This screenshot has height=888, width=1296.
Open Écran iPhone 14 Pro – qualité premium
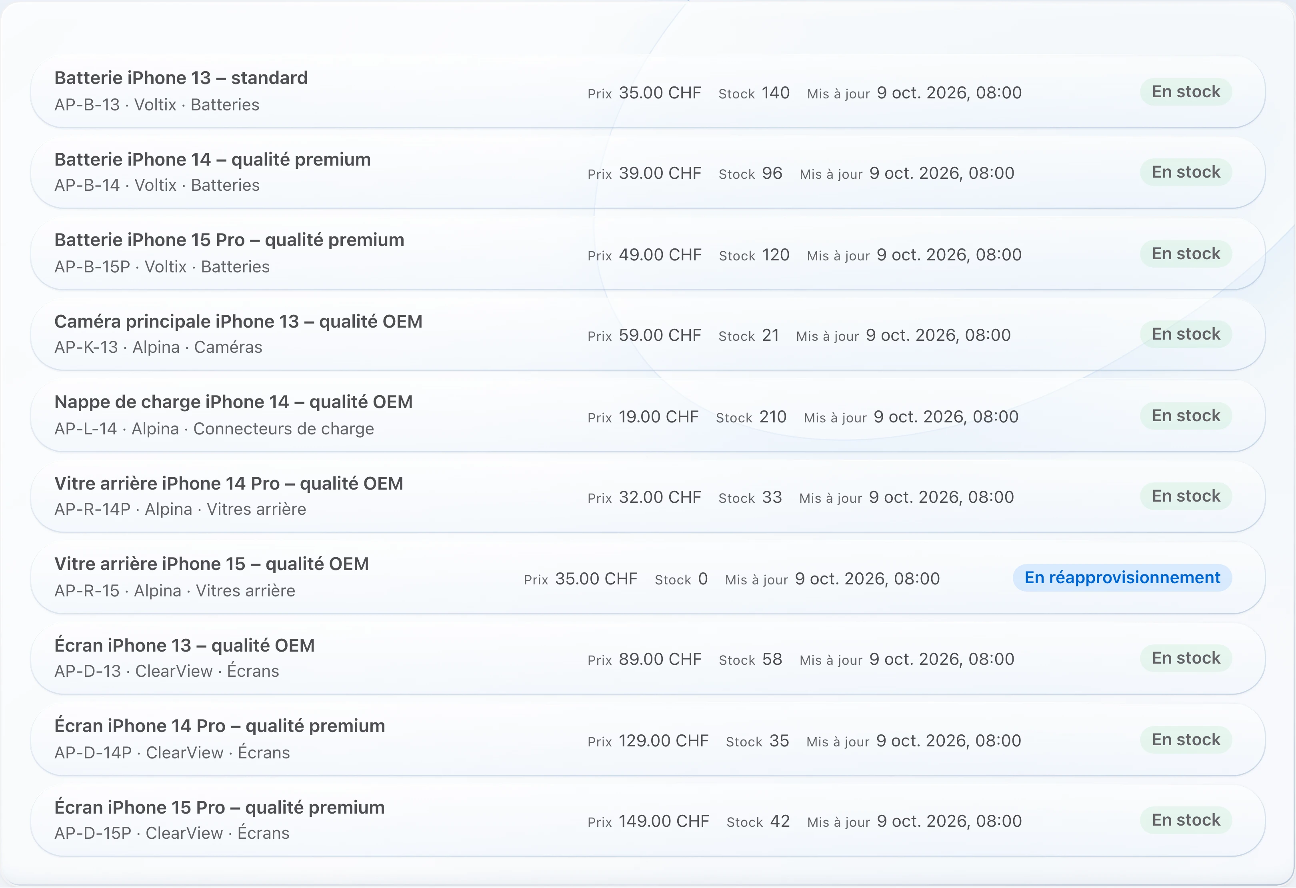(x=648, y=740)
